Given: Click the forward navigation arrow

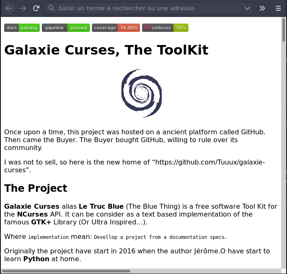Looking at the screenshot, I should [x=23, y=8].
